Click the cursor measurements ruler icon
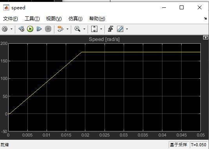 coord(120,29)
